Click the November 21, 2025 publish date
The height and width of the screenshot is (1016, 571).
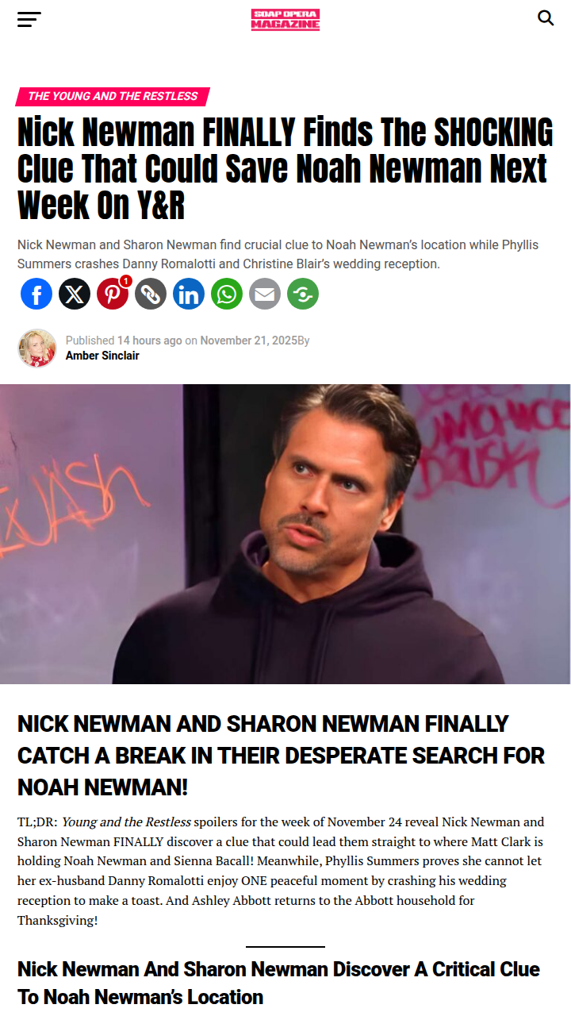248,341
